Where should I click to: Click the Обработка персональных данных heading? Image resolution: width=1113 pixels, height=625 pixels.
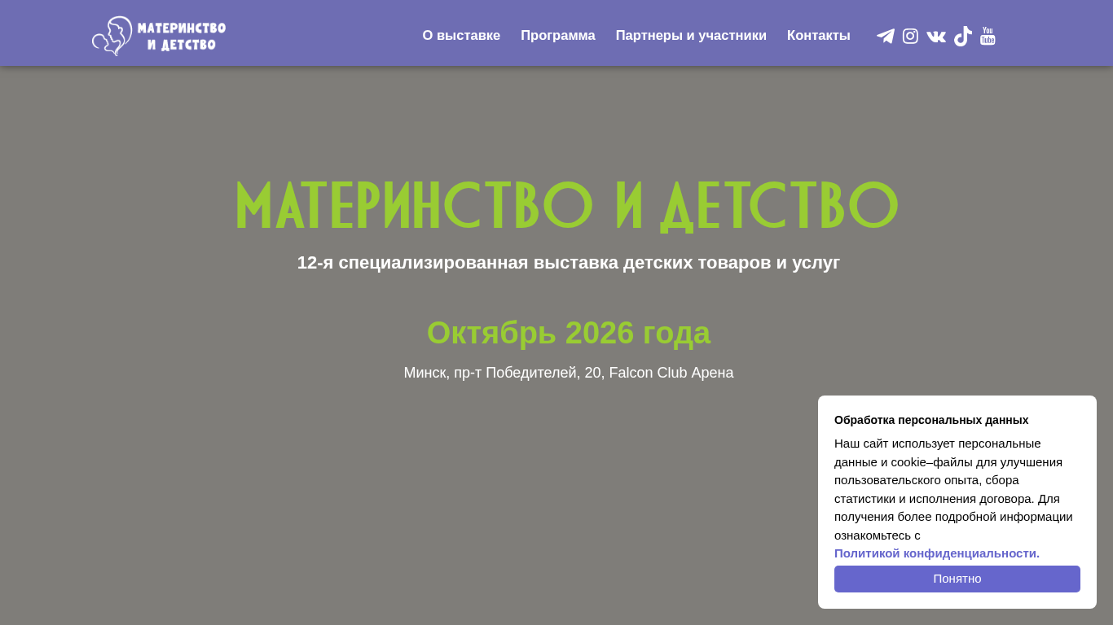click(931, 420)
